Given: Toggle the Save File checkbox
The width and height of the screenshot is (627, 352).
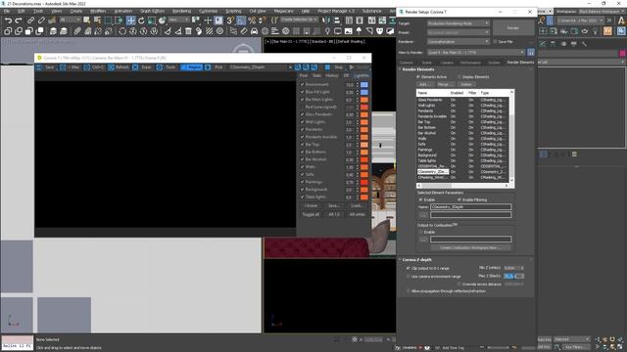Looking at the screenshot, I should point(495,41).
